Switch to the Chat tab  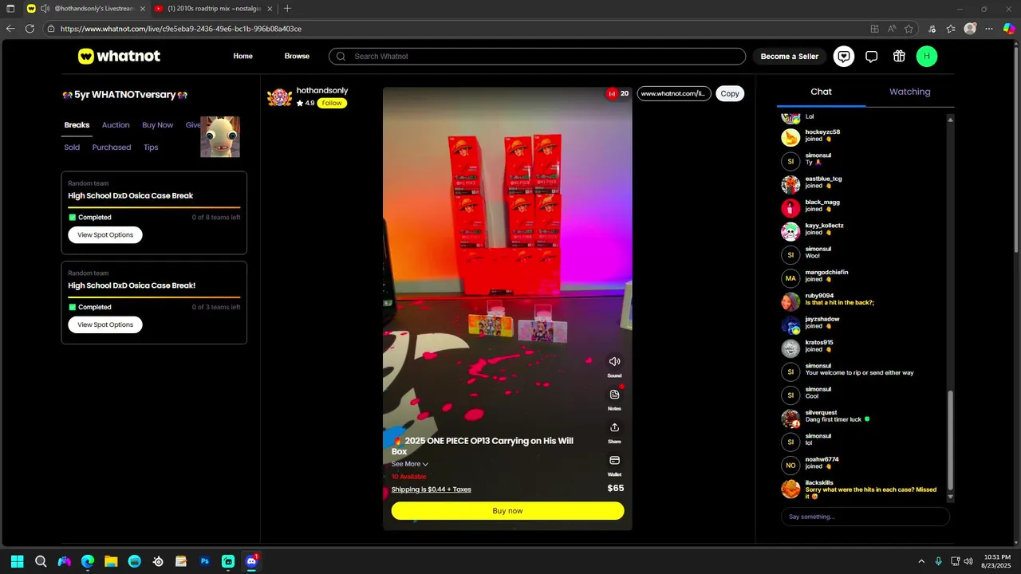click(x=821, y=92)
